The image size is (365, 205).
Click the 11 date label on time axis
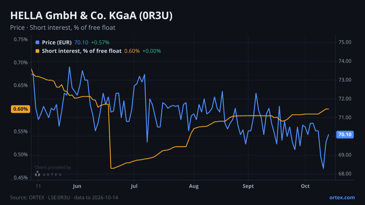click(38, 186)
